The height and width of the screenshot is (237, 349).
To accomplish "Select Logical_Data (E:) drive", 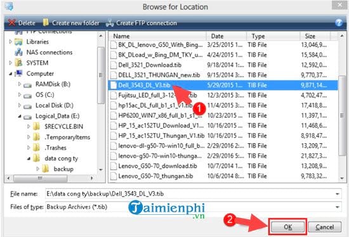I will click(57, 116).
